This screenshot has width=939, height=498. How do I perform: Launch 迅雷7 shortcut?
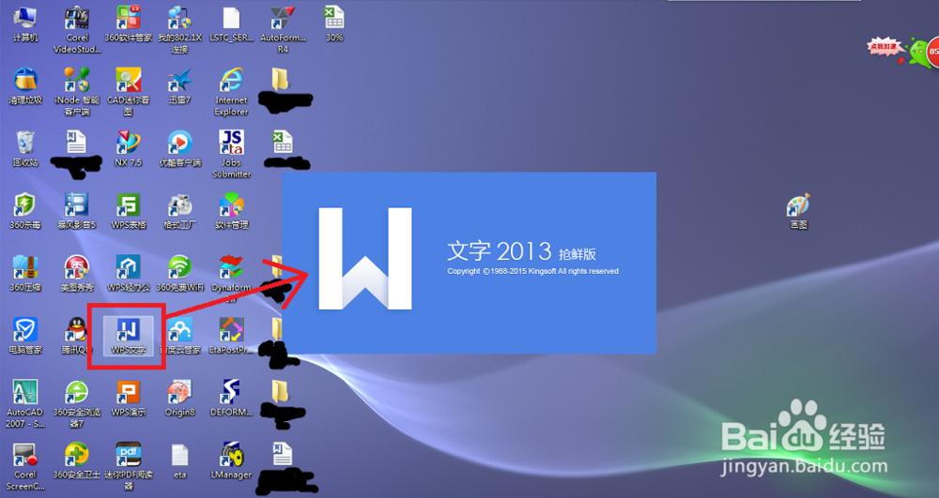click(179, 86)
